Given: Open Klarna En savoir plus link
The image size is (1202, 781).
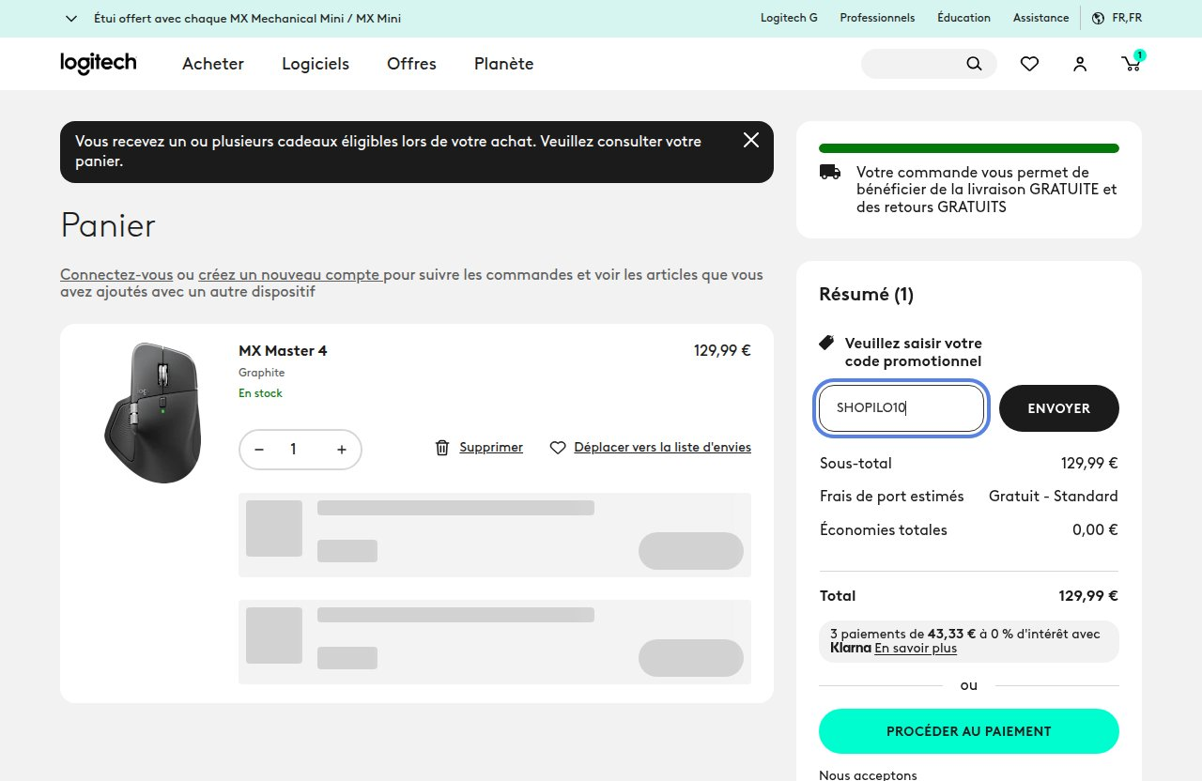Looking at the screenshot, I should pyautogui.click(x=916, y=649).
